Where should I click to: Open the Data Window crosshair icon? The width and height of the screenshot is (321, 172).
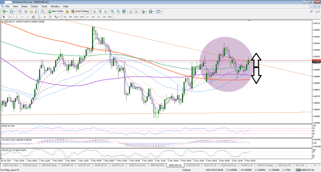click(25, 11)
